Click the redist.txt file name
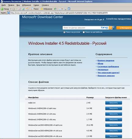The width and height of the screenshot is (132, 139). pyautogui.click(x=32, y=103)
